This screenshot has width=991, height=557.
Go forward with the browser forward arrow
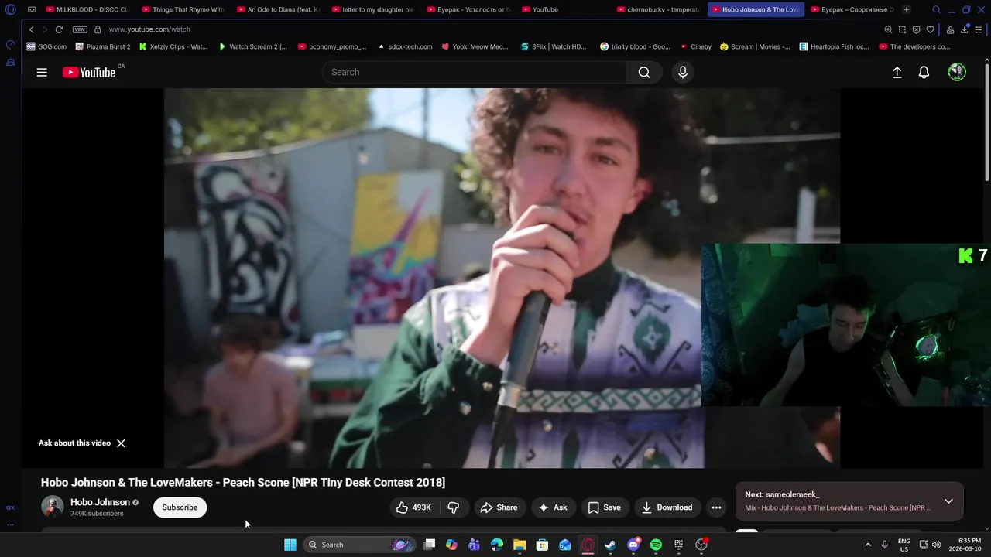(44, 29)
